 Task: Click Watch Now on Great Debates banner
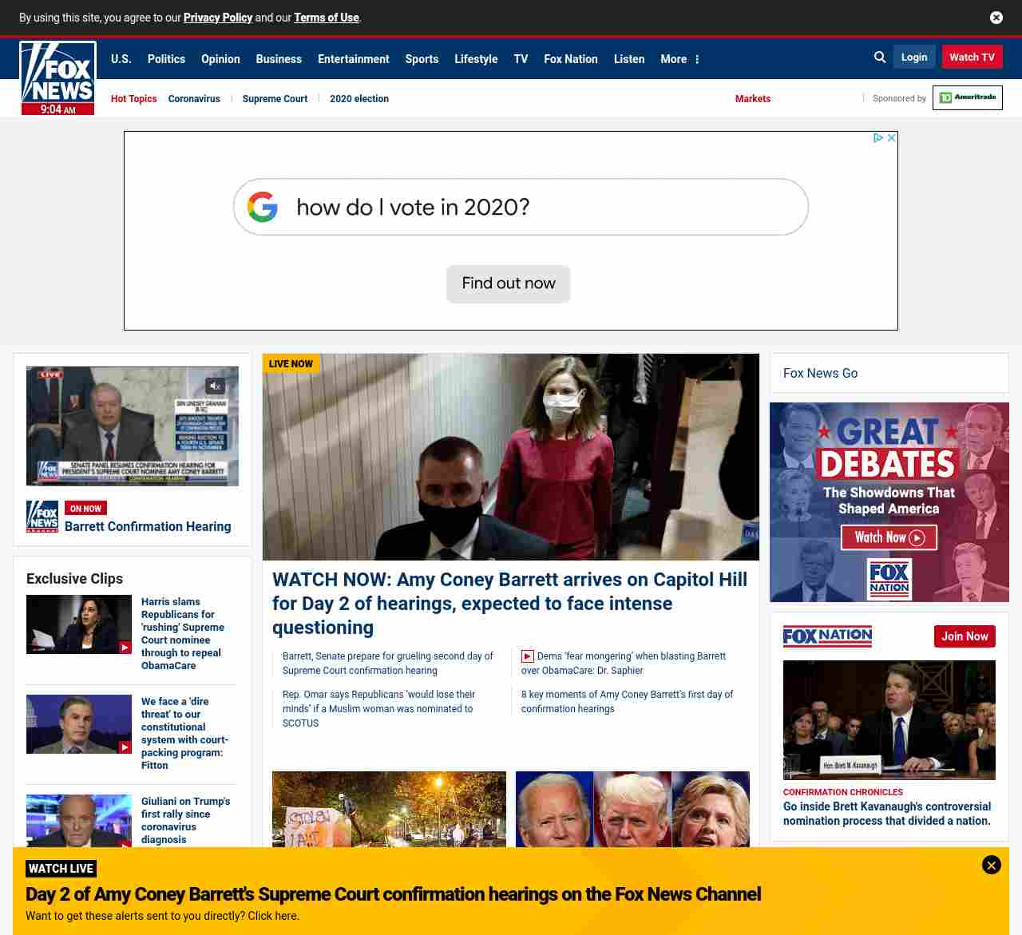pos(889,537)
